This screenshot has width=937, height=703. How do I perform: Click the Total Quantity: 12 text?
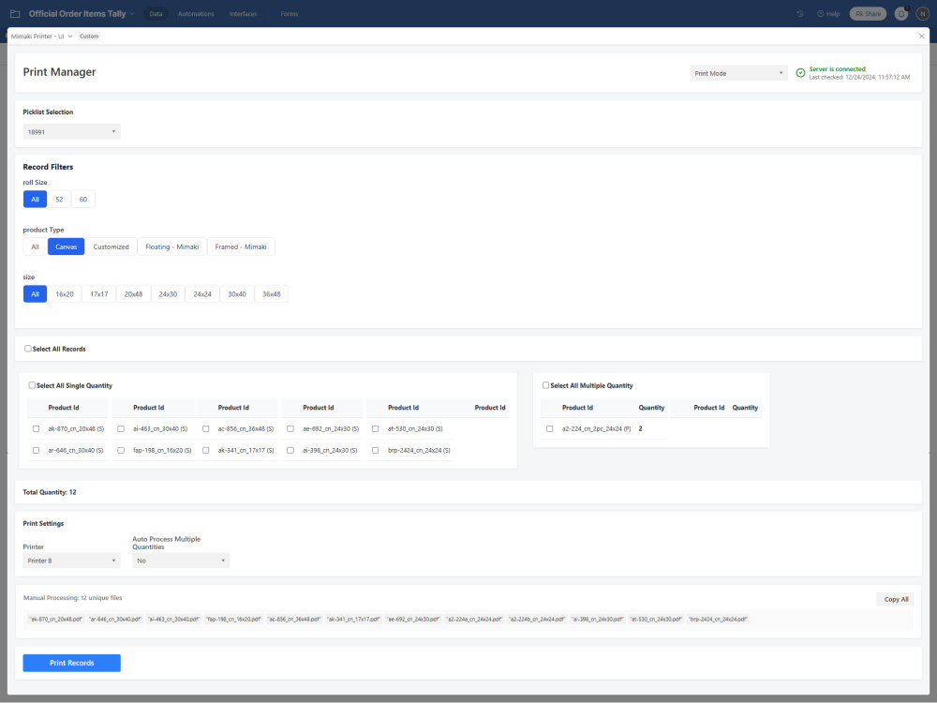click(50, 492)
